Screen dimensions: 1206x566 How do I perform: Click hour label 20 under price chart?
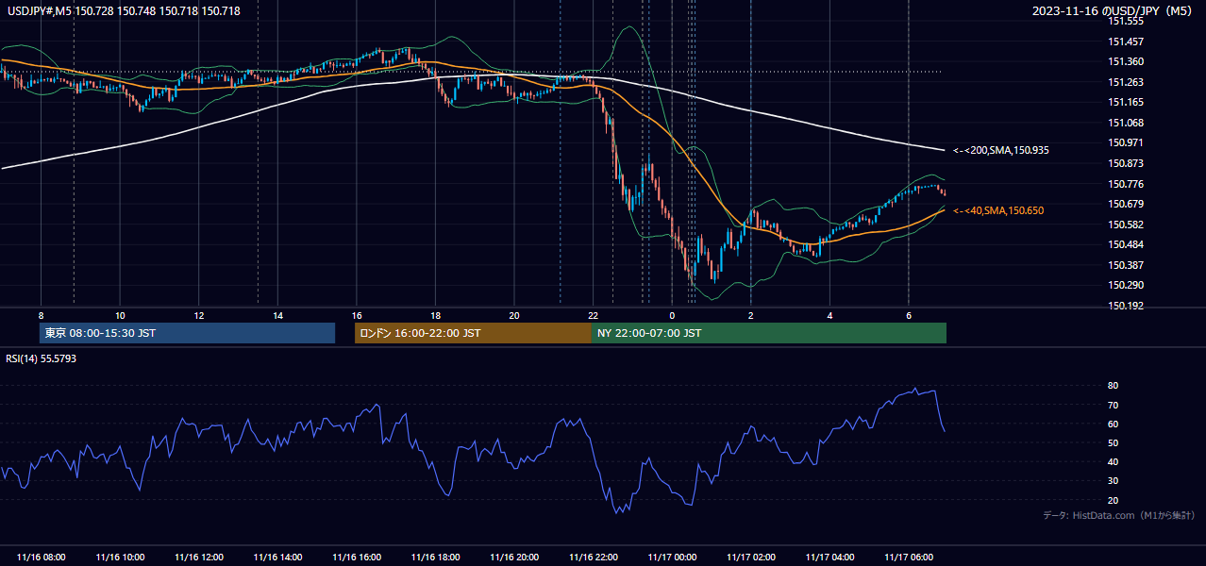click(x=514, y=315)
